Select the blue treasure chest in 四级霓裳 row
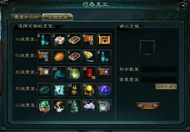The height and width of the screenshot is (132, 190). coord(104,90)
